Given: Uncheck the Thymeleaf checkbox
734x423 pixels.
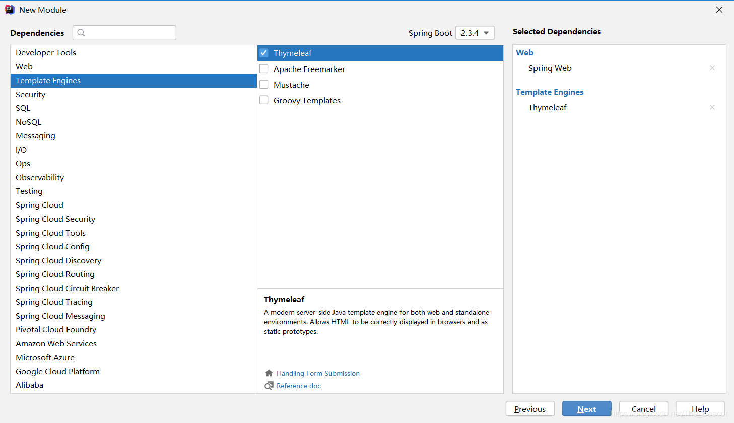Looking at the screenshot, I should [x=264, y=53].
